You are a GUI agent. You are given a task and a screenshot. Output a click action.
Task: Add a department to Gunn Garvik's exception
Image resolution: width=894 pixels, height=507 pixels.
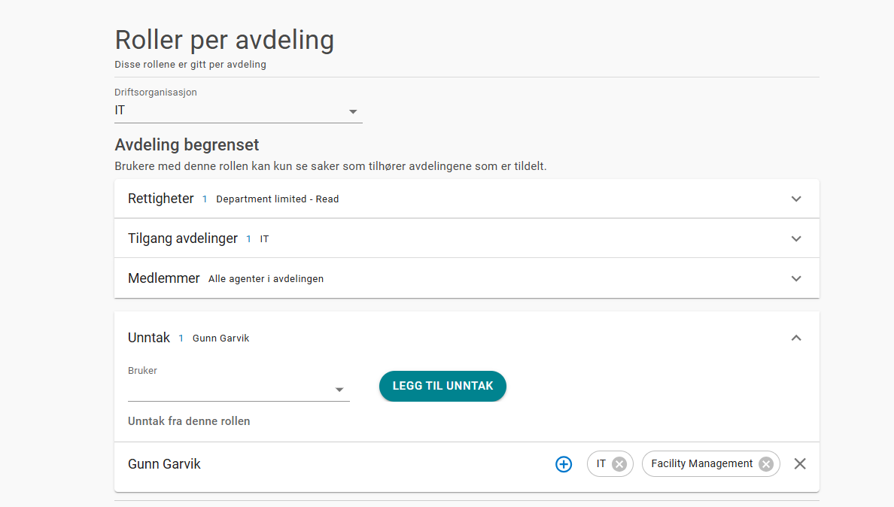564,464
